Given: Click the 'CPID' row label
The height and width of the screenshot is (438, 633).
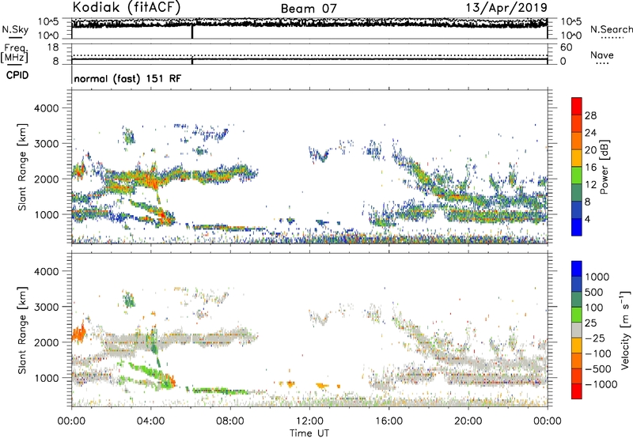Looking at the screenshot, I should click(x=17, y=75).
